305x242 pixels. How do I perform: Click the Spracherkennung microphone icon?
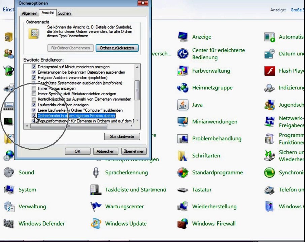96,173
